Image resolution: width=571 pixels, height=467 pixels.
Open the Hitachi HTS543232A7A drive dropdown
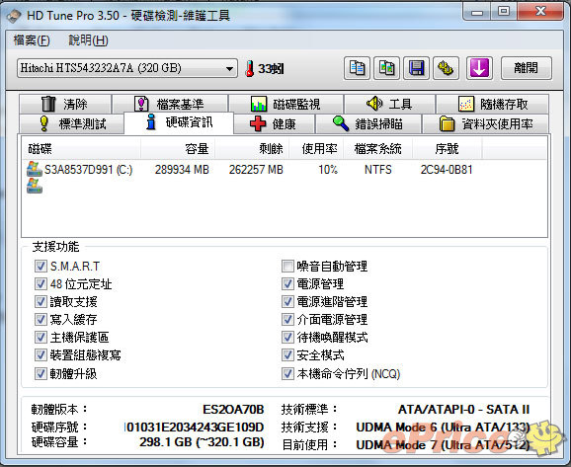tap(127, 68)
